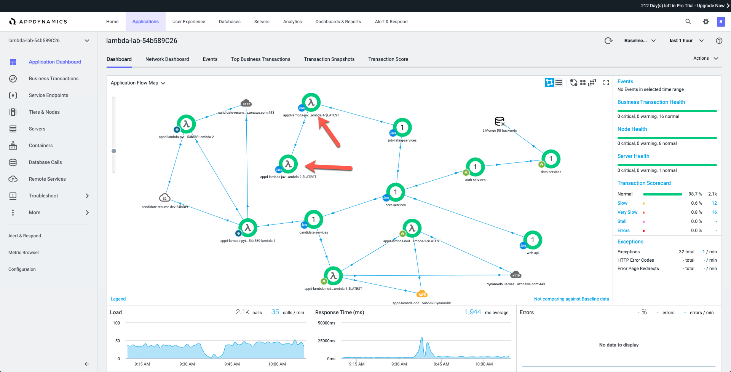This screenshot has width=731, height=372.
Task: Click the fit-to-view flow map layout icon
Action: pyautogui.click(x=592, y=83)
